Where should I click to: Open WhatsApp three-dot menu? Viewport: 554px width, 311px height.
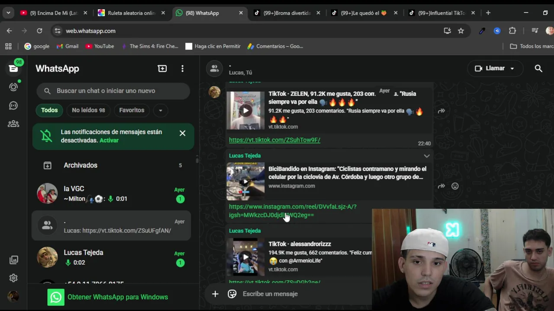point(182,68)
